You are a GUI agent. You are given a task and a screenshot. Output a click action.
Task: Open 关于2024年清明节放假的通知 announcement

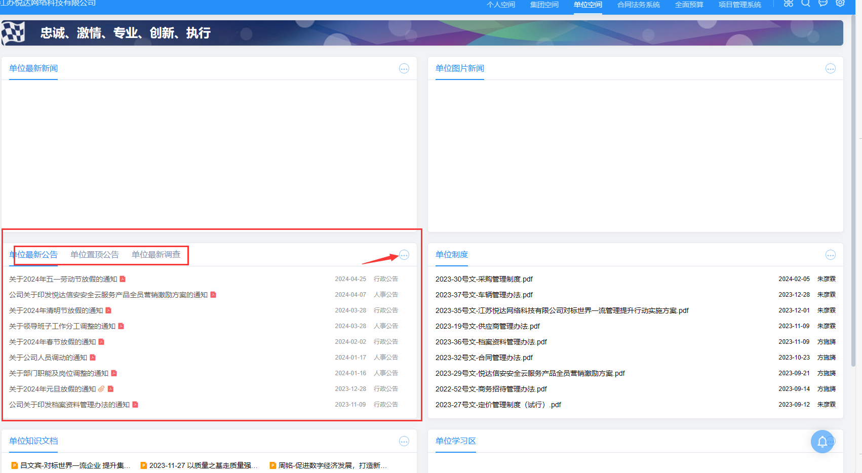click(56, 310)
